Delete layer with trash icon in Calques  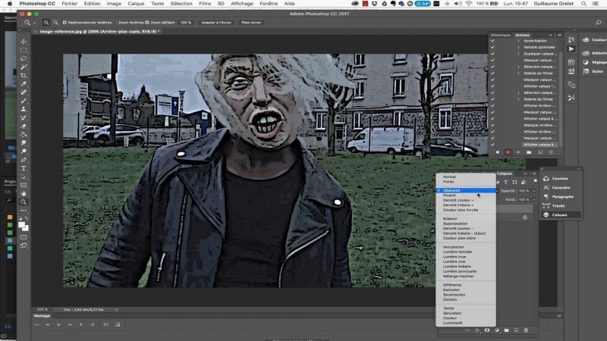(x=526, y=330)
